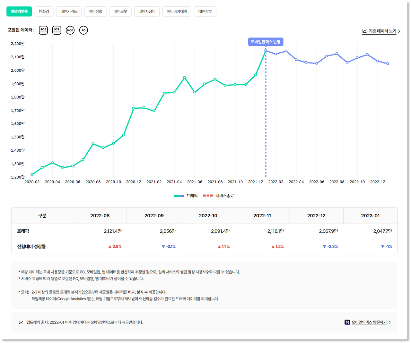
Task: Click the chevron after 모바일인덱스 방문하기
Action: click(389, 322)
